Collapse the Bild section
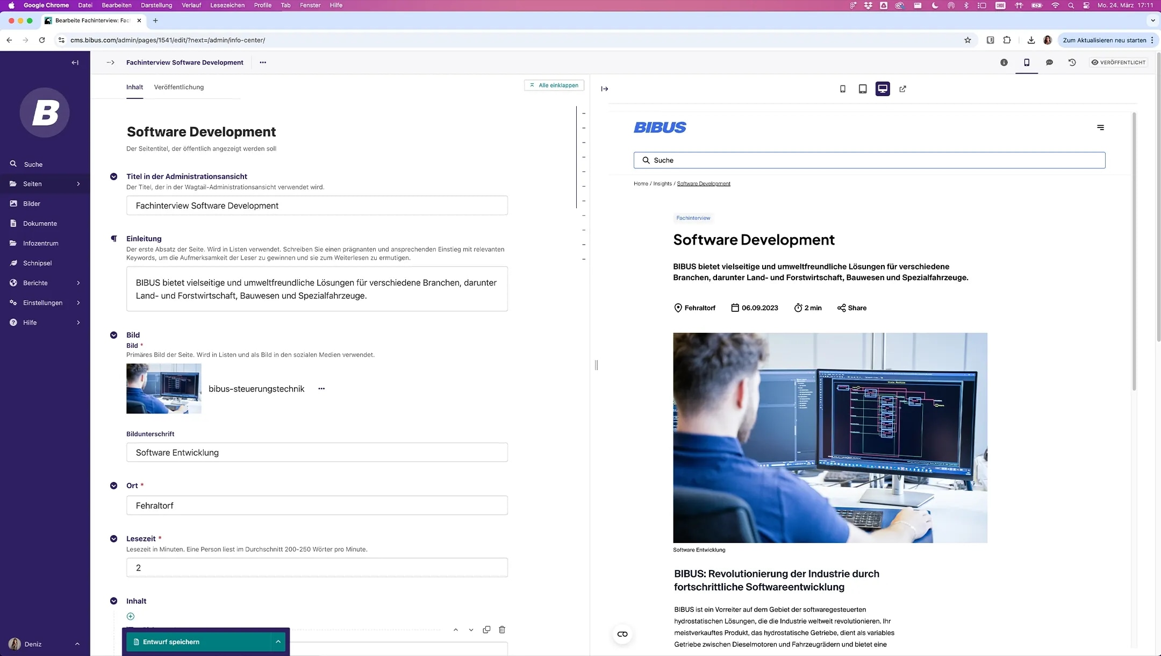Image resolution: width=1161 pixels, height=656 pixels. pyautogui.click(x=113, y=335)
